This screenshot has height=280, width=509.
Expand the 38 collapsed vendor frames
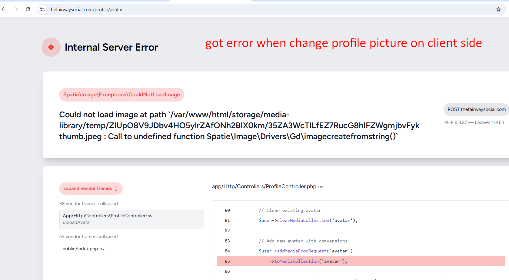(88, 204)
